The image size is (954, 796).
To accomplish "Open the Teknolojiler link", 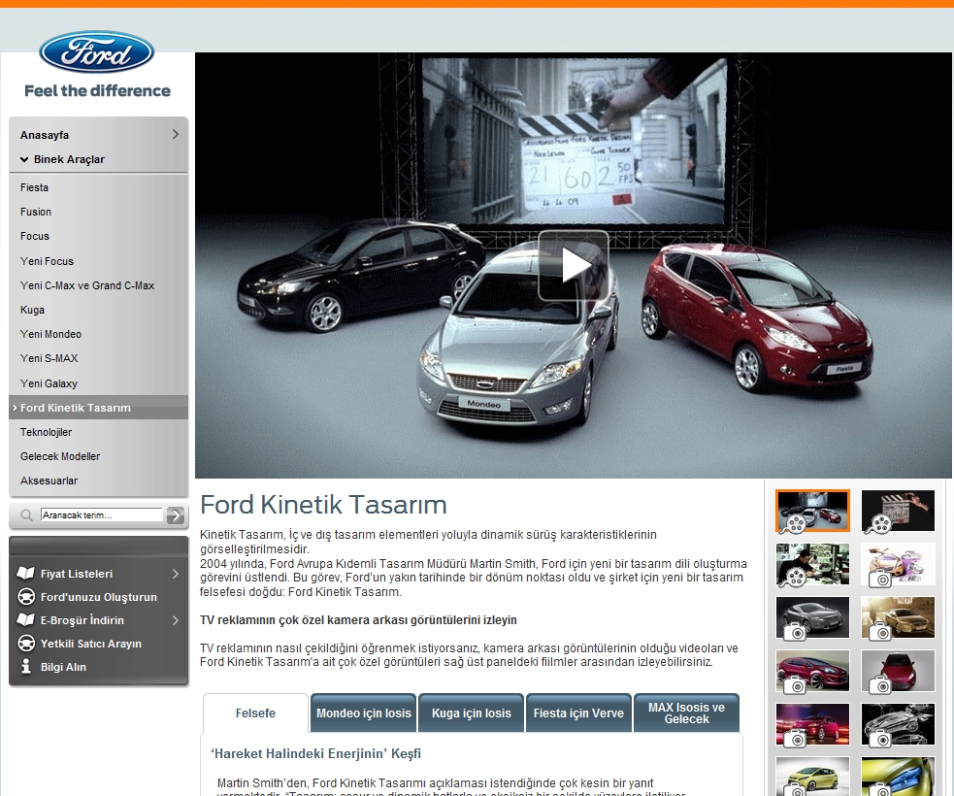I will pyautogui.click(x=46, y=432).
